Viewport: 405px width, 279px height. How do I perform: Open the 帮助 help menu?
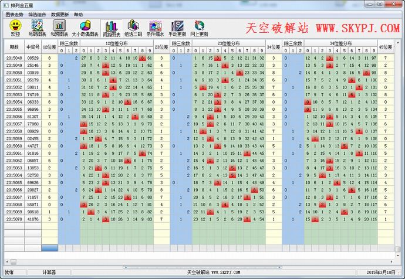78,13
